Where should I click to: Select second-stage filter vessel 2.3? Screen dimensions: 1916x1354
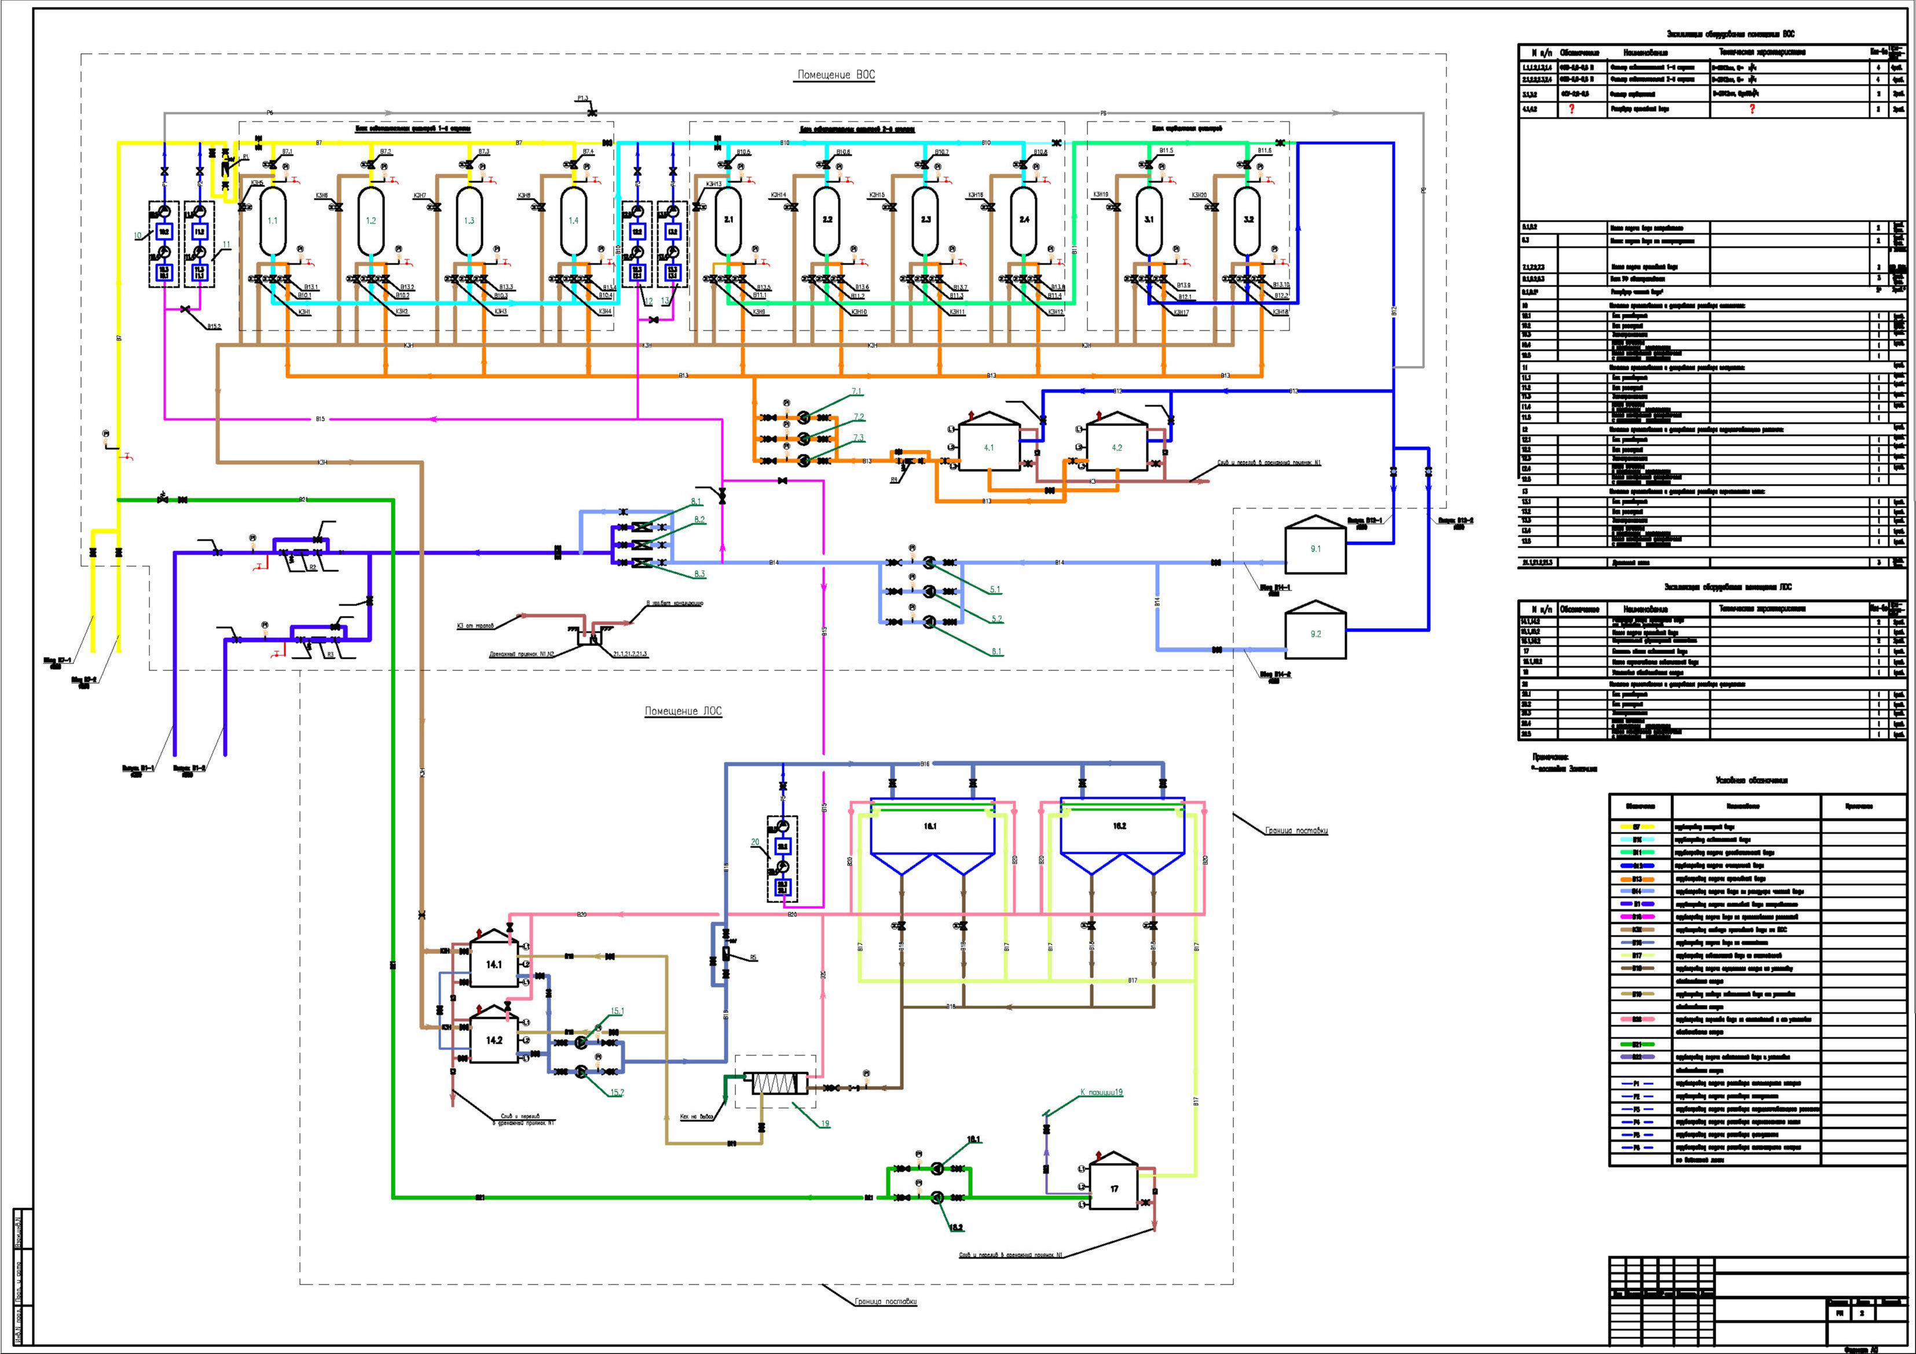coord(925,221)
